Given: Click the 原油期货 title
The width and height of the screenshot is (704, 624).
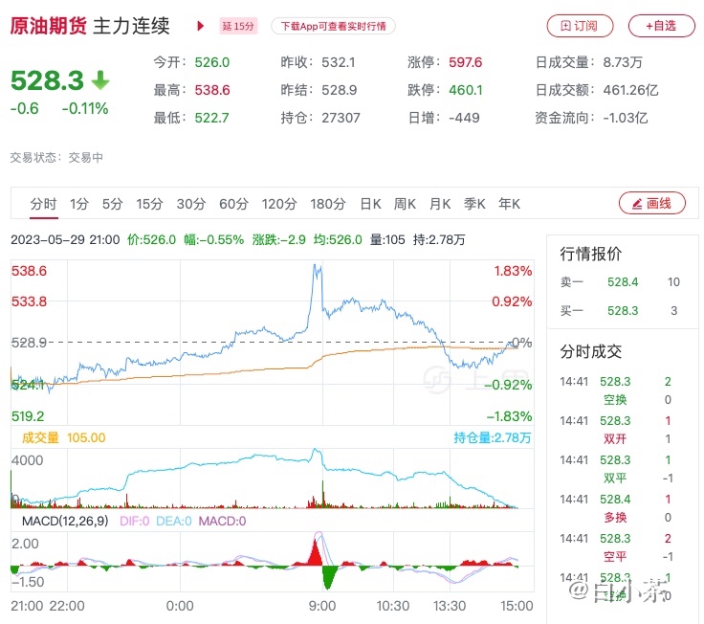Looking at the screenshot, I should [48, 26].
